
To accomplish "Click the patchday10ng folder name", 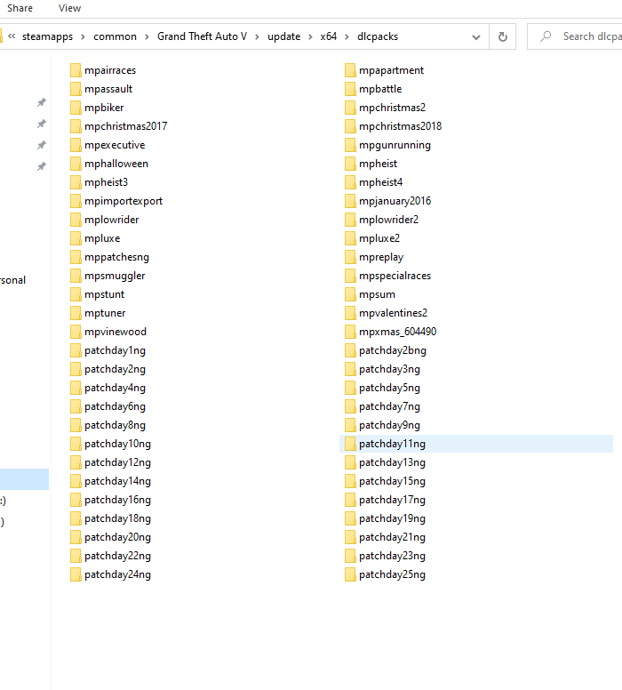I will click(117, 444).
